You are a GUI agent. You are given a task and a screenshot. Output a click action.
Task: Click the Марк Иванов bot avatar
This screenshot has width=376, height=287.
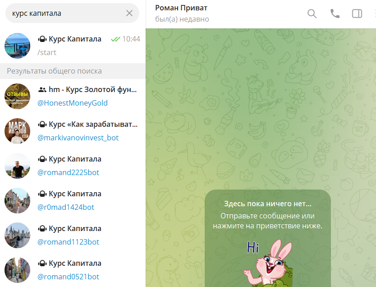[17, 131]
